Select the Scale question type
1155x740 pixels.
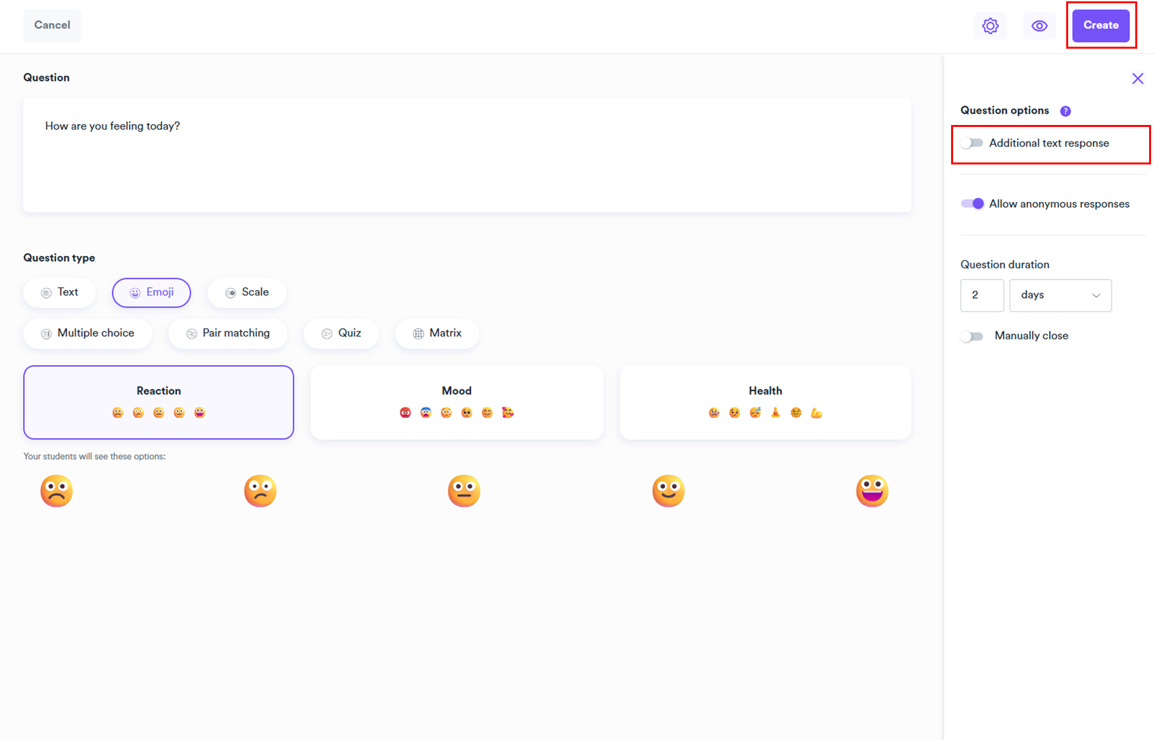point(247,293)
